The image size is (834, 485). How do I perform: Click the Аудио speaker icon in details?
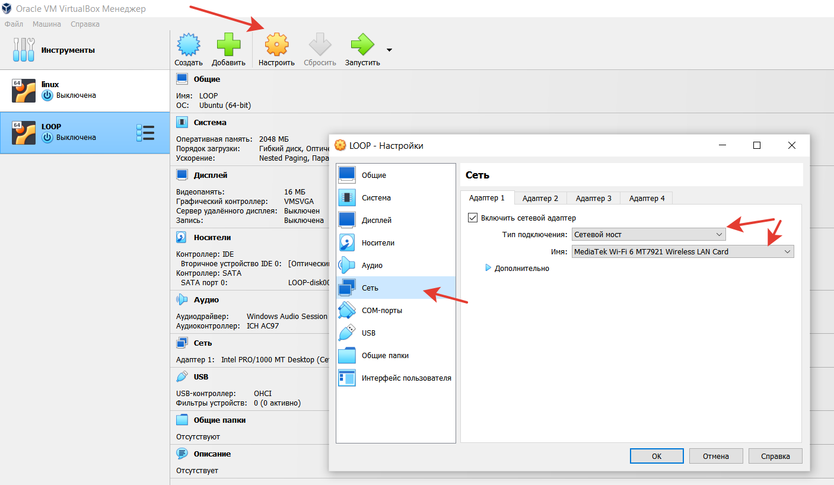pos(182,299)
